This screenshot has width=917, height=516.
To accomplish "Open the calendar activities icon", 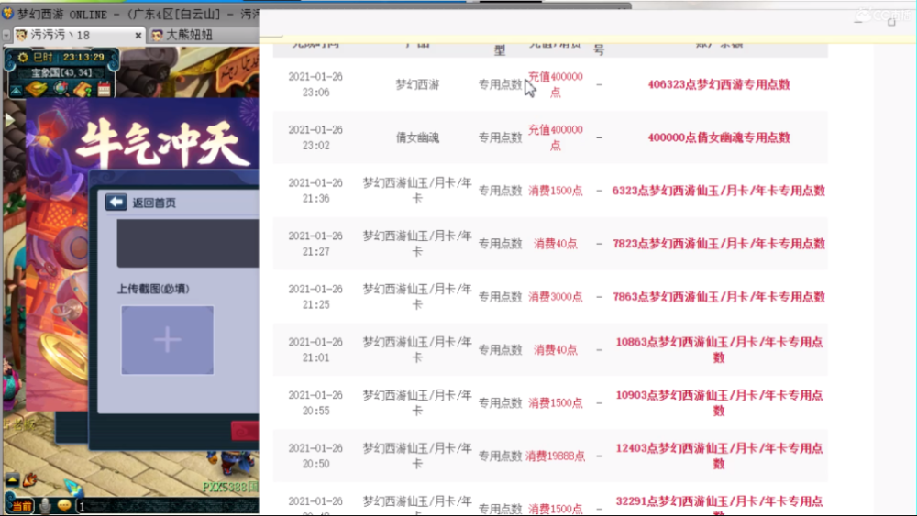I will pos(105,90).
